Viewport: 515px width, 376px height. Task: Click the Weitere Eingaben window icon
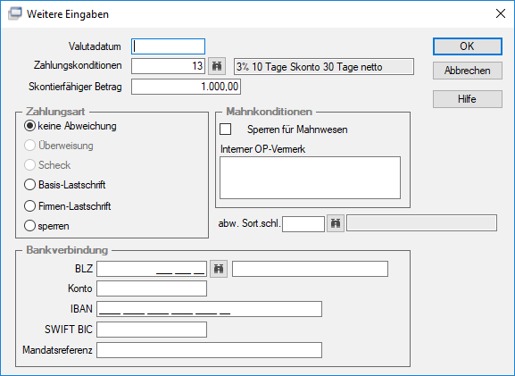[x=14, y=13]
